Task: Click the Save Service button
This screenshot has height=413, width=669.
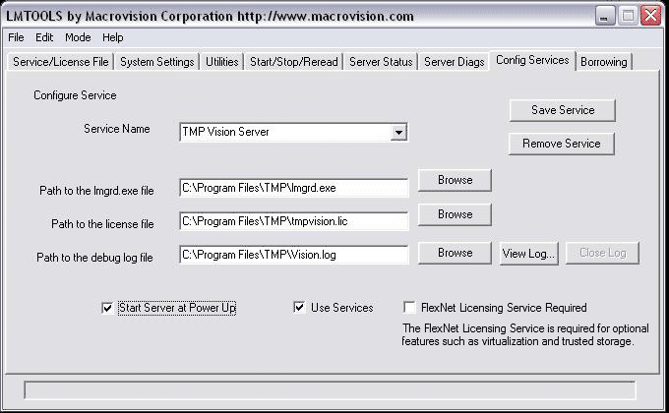Action: [562, 110]
